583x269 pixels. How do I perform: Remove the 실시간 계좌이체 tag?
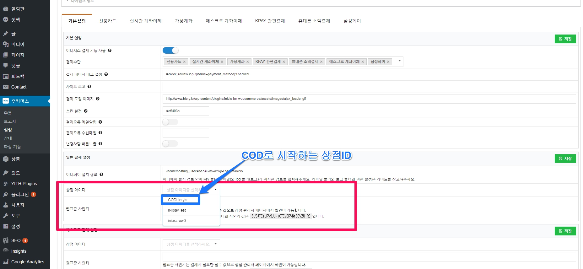pos(222,62)
